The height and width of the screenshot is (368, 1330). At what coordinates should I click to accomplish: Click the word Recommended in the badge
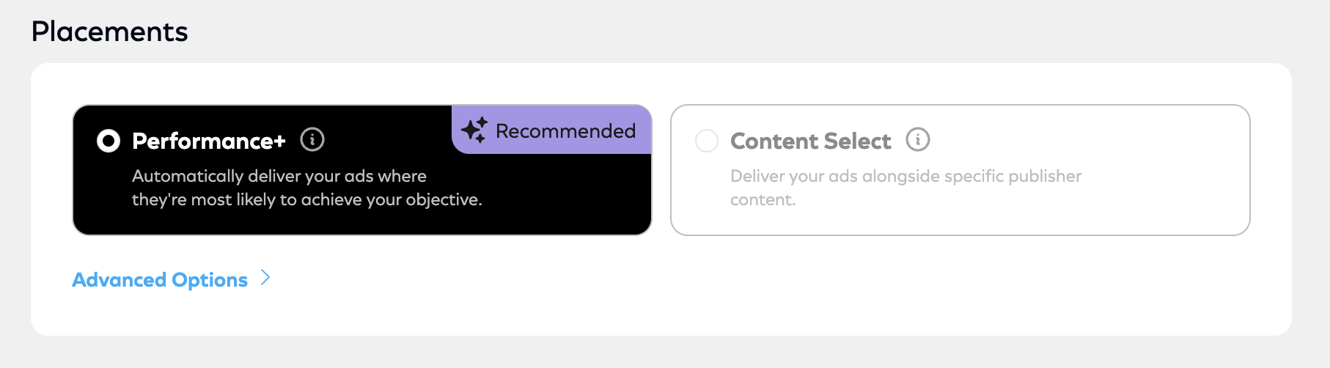tap(565, 130)
